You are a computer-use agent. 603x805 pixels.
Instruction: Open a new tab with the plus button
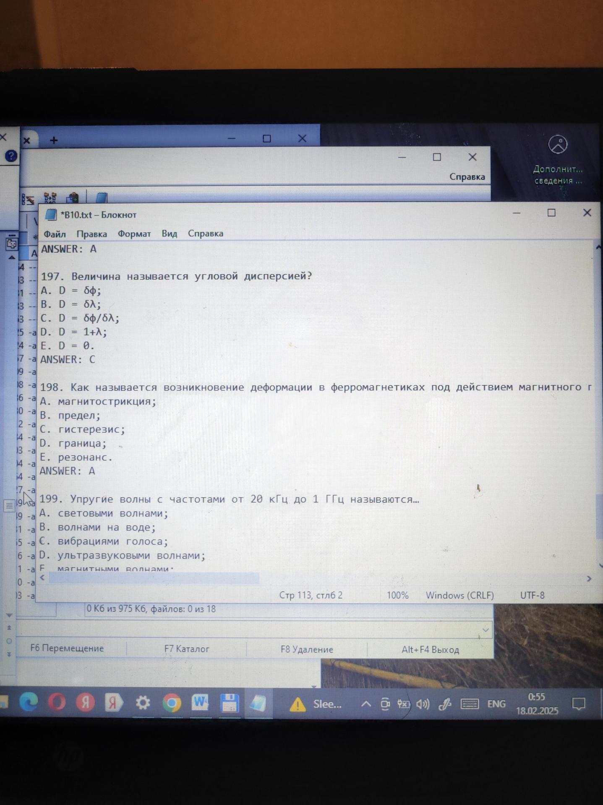tap(54, 140)
